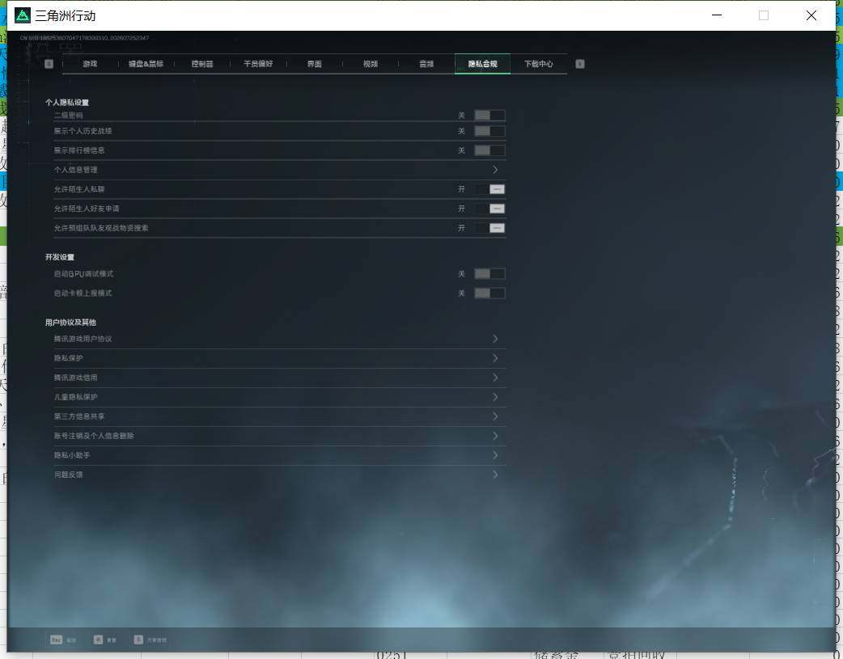Click the 用户协议及其他 section heading
This screenshot has height=659, width=843.
pyautogui.click(x=70, y=322)
